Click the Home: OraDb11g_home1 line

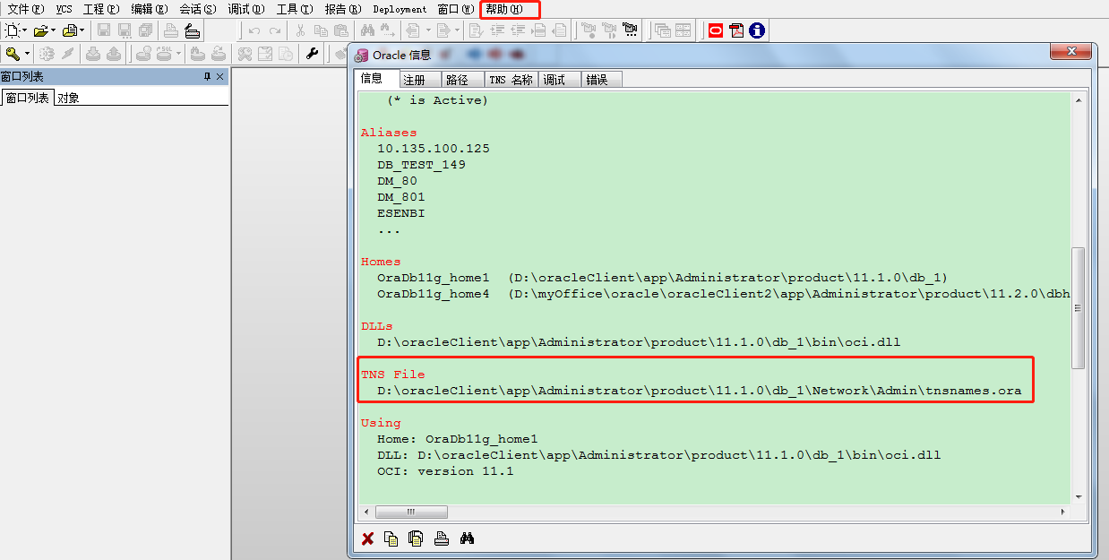[x=457, y=439]
